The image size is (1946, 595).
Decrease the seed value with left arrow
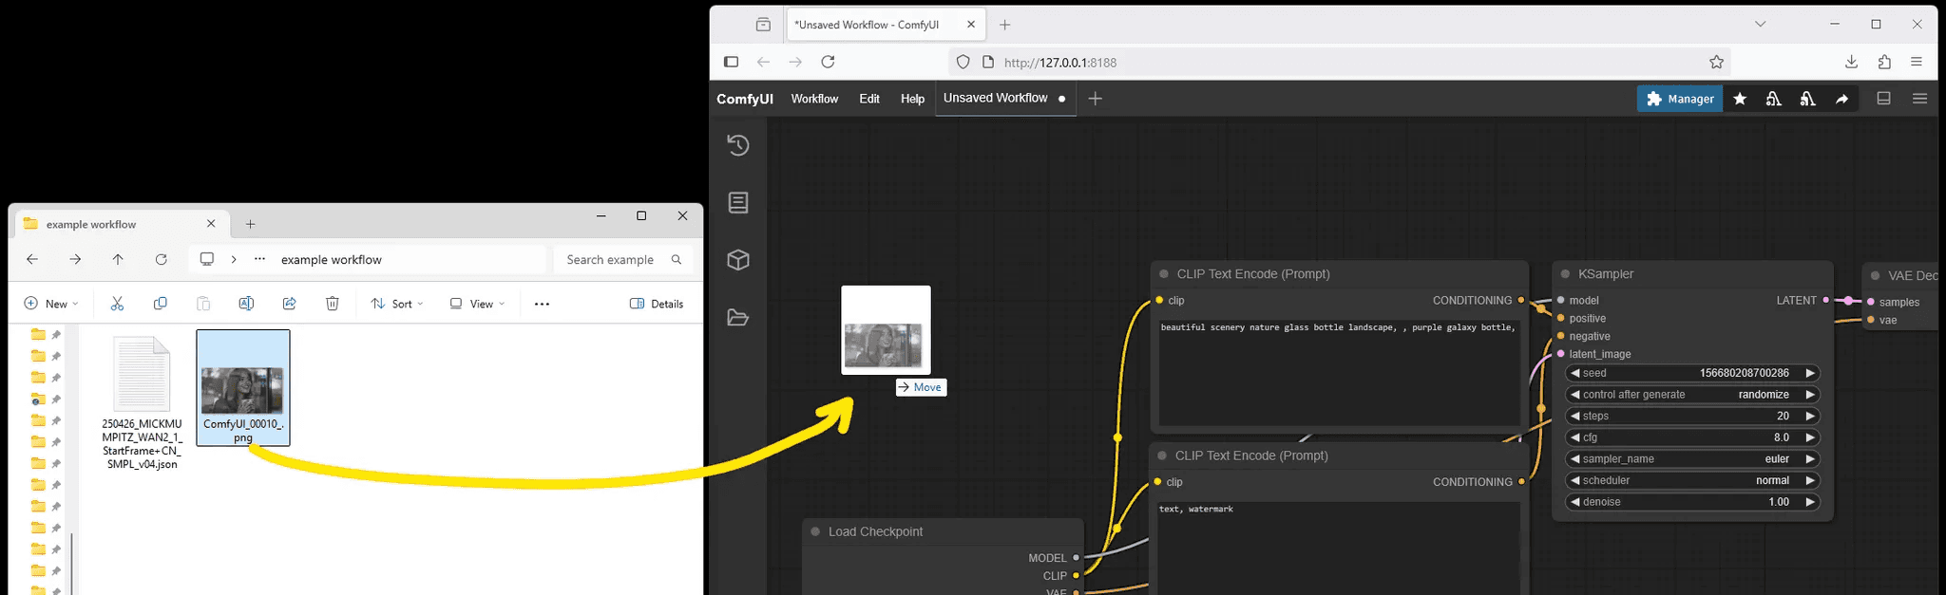[x=1574, y=373]
